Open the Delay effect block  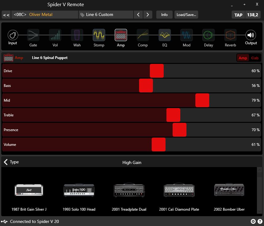[x=208, y=35]
